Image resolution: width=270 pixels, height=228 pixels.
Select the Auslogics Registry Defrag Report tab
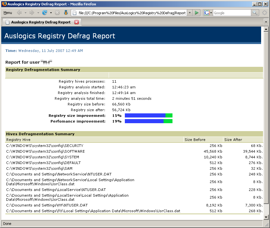click(x=41, y=22)
